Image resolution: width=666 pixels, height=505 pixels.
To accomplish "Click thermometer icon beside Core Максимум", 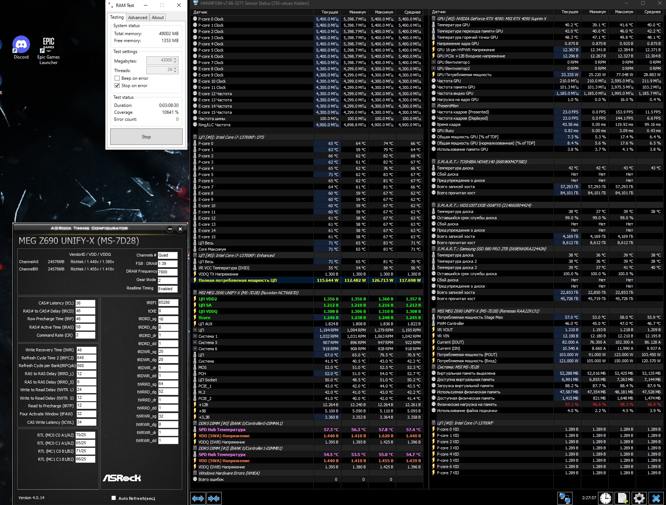I will [x=195, y=249].
